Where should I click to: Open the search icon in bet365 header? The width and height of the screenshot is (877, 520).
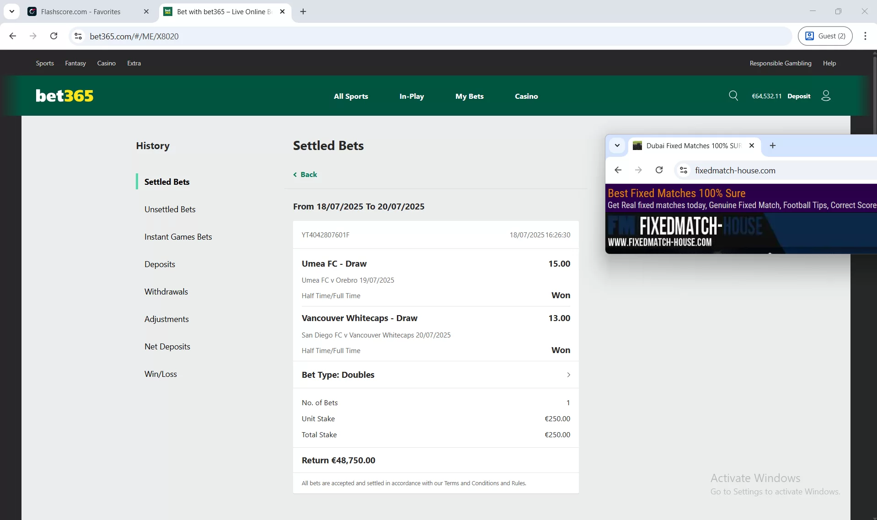(x=733, y=96)
